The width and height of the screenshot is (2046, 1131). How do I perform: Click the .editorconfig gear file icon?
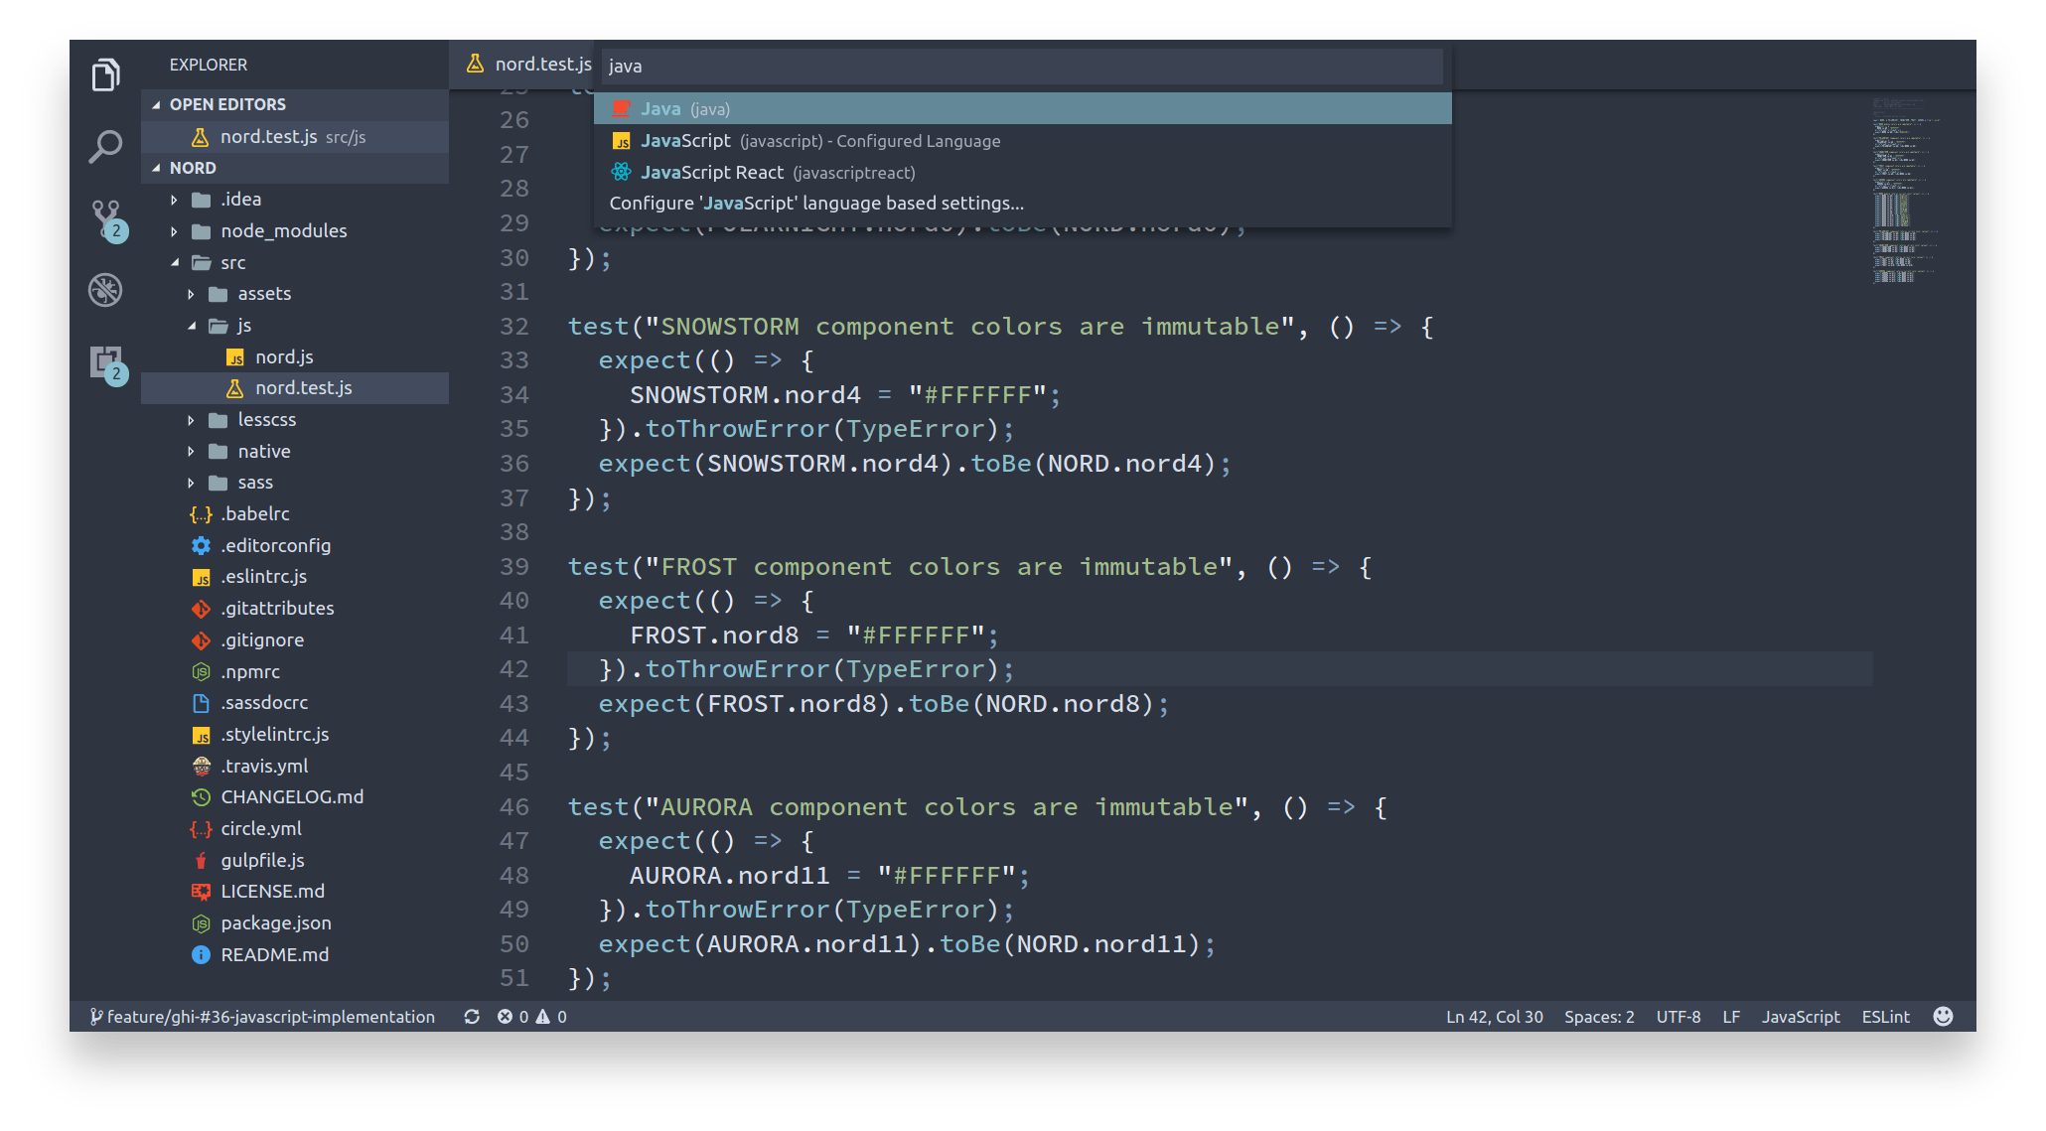201,545
